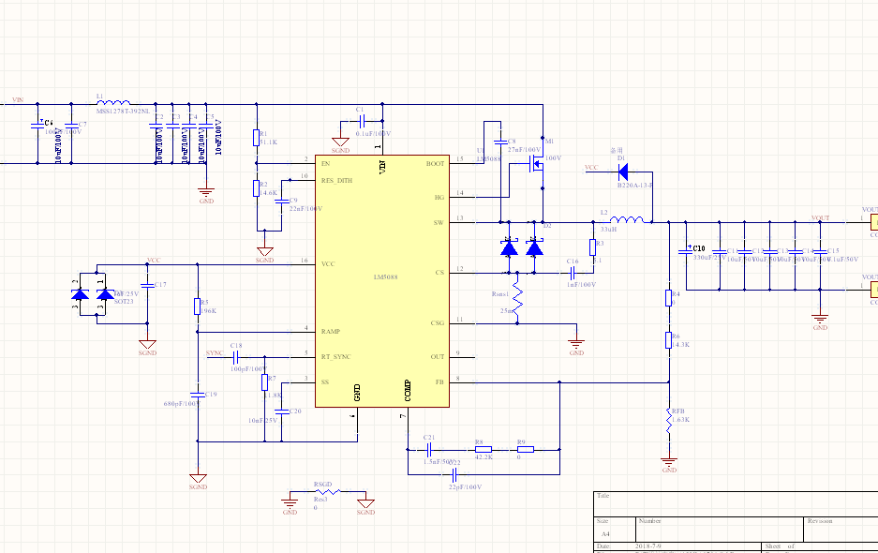Click the MSS1278T-392NL part text
Viewport: 878px width, 553px height.
click(123, 111)
